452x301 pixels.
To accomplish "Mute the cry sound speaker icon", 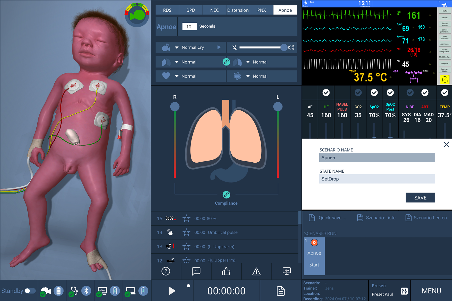I will tap(235, 47).
